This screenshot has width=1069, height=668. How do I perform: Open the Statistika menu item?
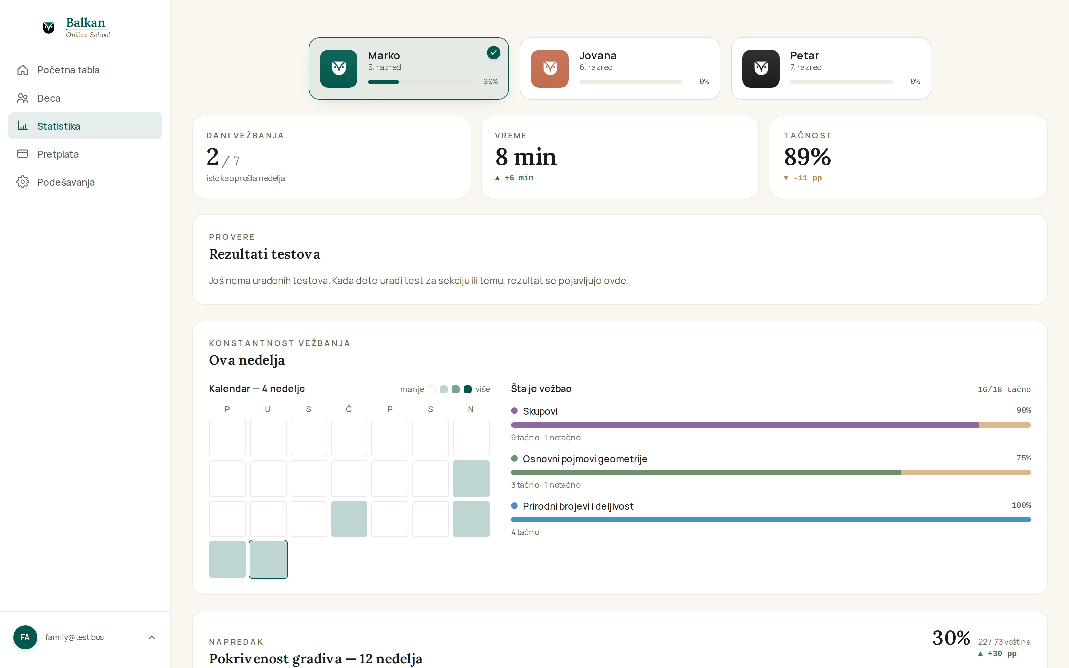click(x=85, y=126)
